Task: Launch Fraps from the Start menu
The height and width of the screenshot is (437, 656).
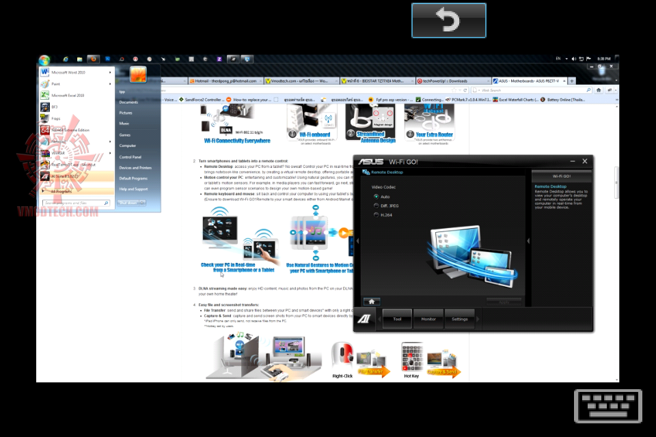Action: pos(76,118)
